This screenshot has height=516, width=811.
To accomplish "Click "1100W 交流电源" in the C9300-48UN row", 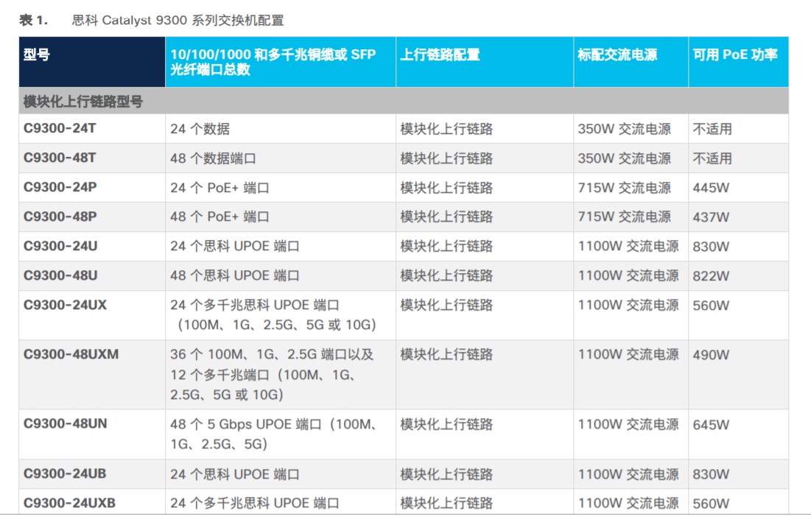I will [628, 425].
